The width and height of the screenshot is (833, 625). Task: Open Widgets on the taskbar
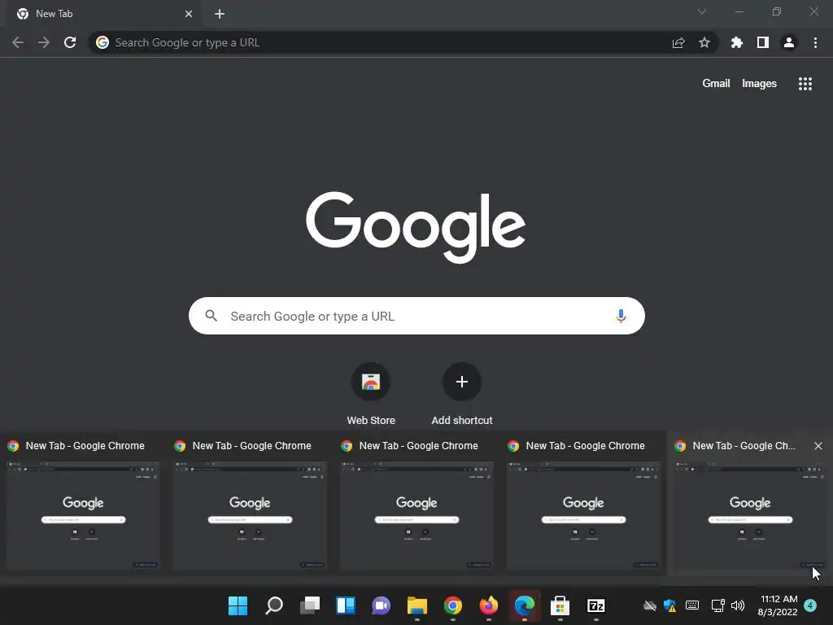[x=345, y=605]
